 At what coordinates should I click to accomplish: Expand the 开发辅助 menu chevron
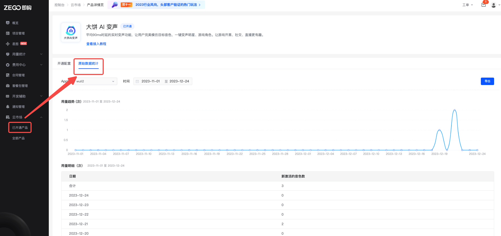[x=41, y=96]
